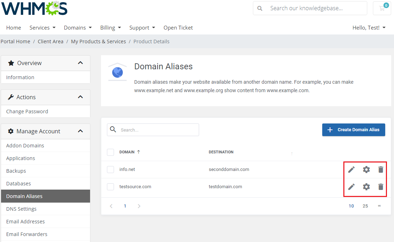Select Domain Aliases in sidebar
394x242 pixels.
pos(45,196)
